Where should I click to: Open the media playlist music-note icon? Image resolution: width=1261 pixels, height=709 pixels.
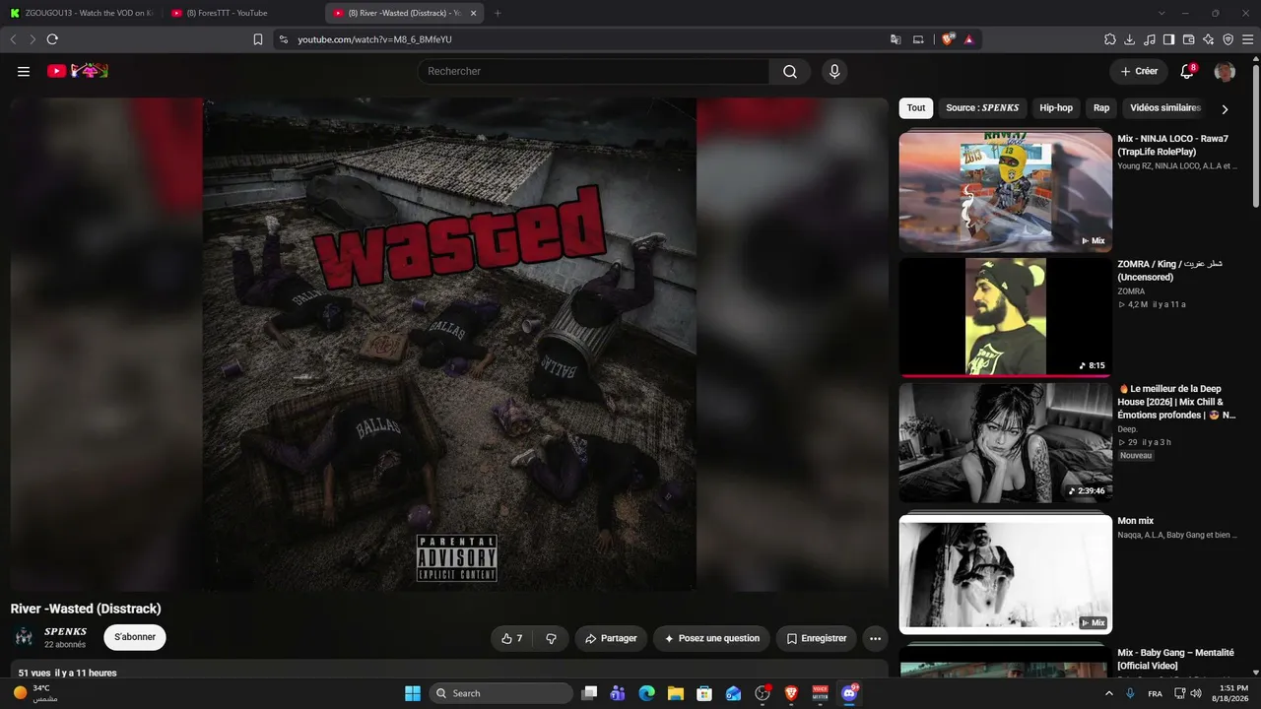click(1150, 39)
